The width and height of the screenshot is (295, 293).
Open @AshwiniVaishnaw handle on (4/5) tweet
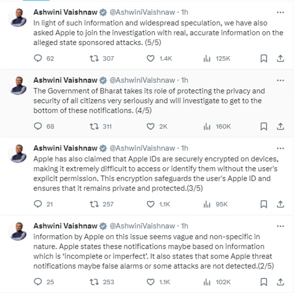click(142, 80)
